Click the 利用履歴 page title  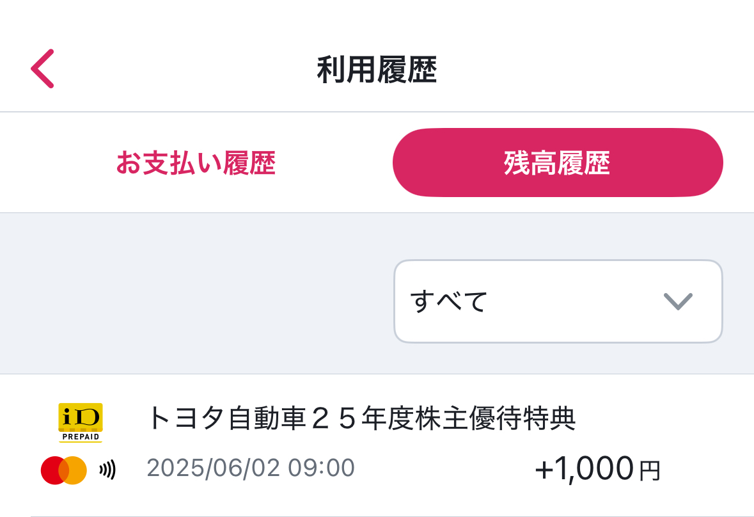coord(377,70)
